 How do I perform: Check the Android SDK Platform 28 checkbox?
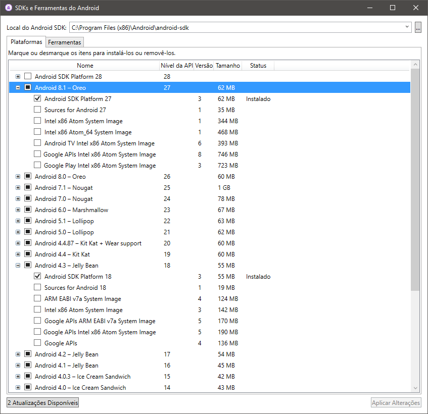click(x=28, y=76)
